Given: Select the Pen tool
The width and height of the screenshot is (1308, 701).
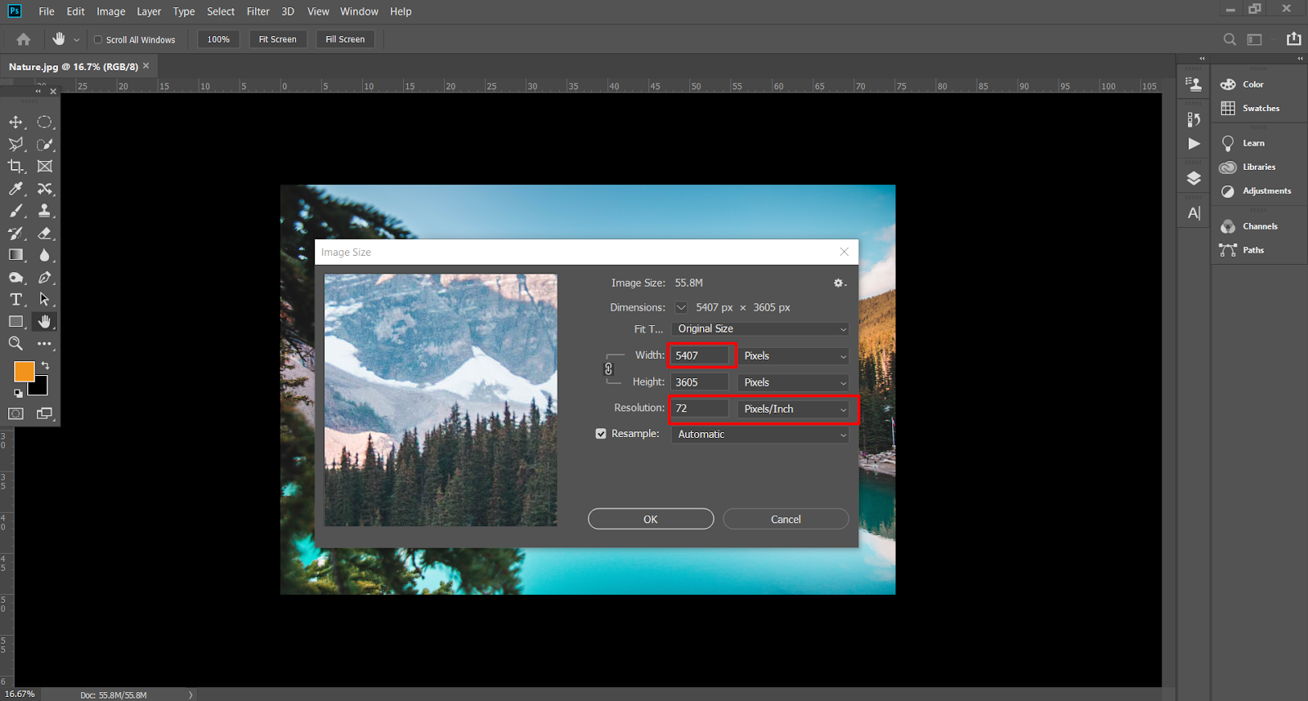Looking at the screenshot, I should pyautogui.click(x=44, y=278).
